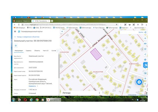The height and width of the screenshot is (112, 158).
Task: Add land plot to favorites star
Action: tap(16, 46)
